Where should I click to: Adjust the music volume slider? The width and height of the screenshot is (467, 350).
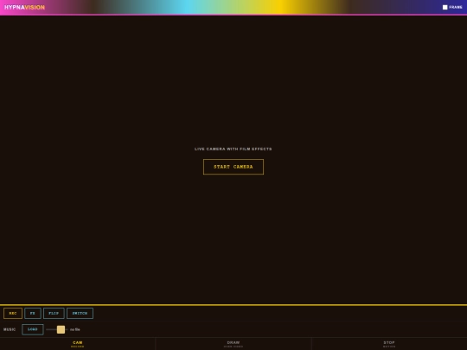click(57, 329)
